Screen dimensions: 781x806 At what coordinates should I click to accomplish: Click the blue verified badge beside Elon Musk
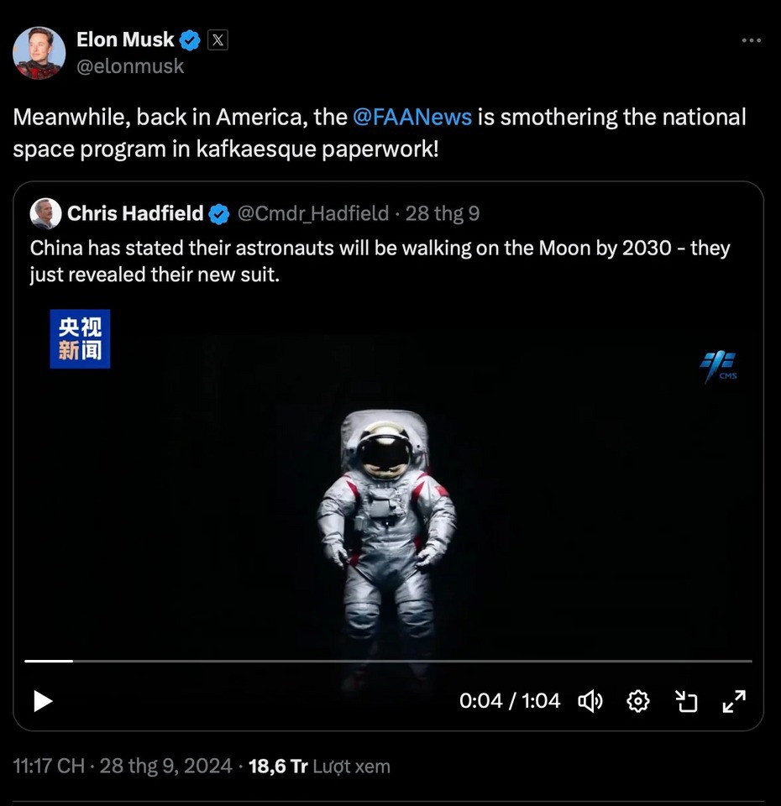coord(191,39)
